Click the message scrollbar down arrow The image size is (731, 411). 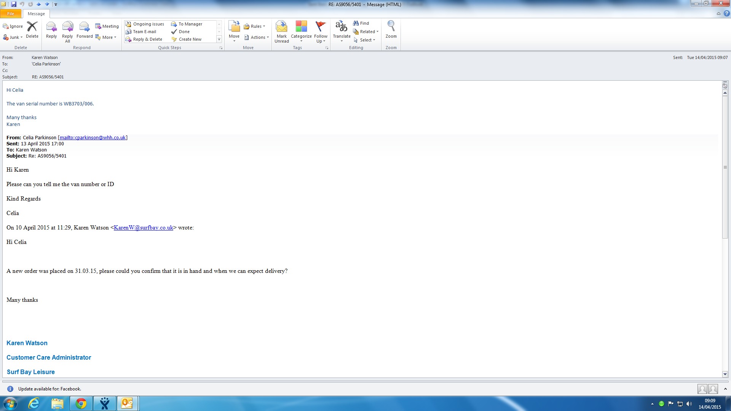point(725,374)
